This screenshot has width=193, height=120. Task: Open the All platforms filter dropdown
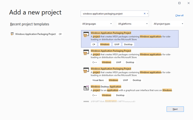coord(132,24)
